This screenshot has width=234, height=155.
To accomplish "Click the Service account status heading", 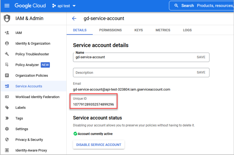I will tap(97, 118).
